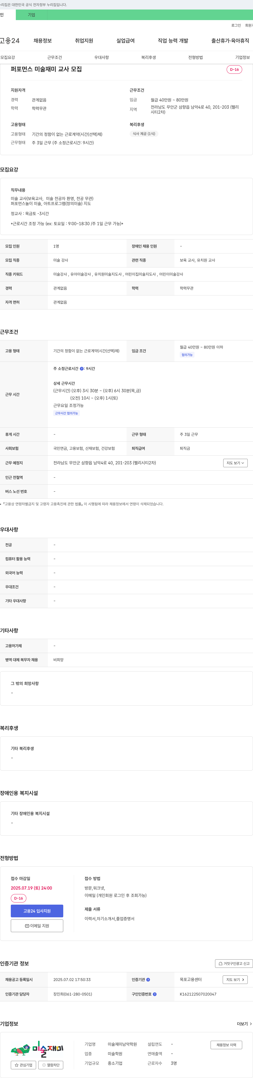Click the 구인인증번호 help icon
The image size is (253, 1078).
coord(154,994)
